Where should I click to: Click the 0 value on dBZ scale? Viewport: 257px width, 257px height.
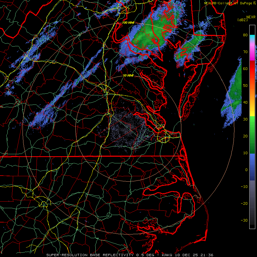click(x=246, y=170)
